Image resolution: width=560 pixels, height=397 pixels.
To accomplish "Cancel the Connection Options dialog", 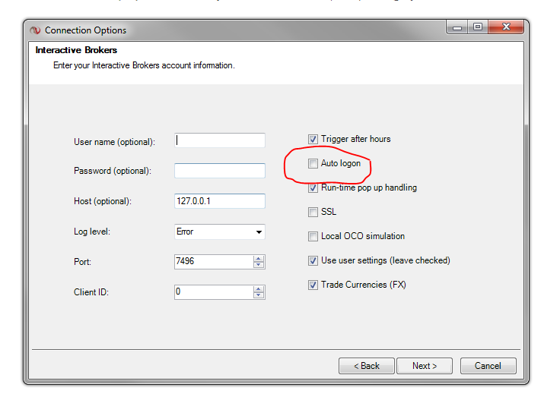I will pyautogui.click(x=488, y=366).
